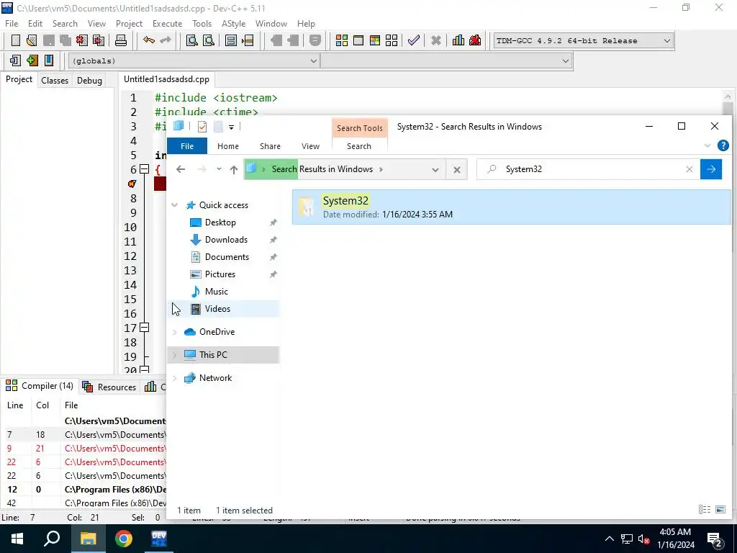Click the blue search go arrow button

(711, 169)
